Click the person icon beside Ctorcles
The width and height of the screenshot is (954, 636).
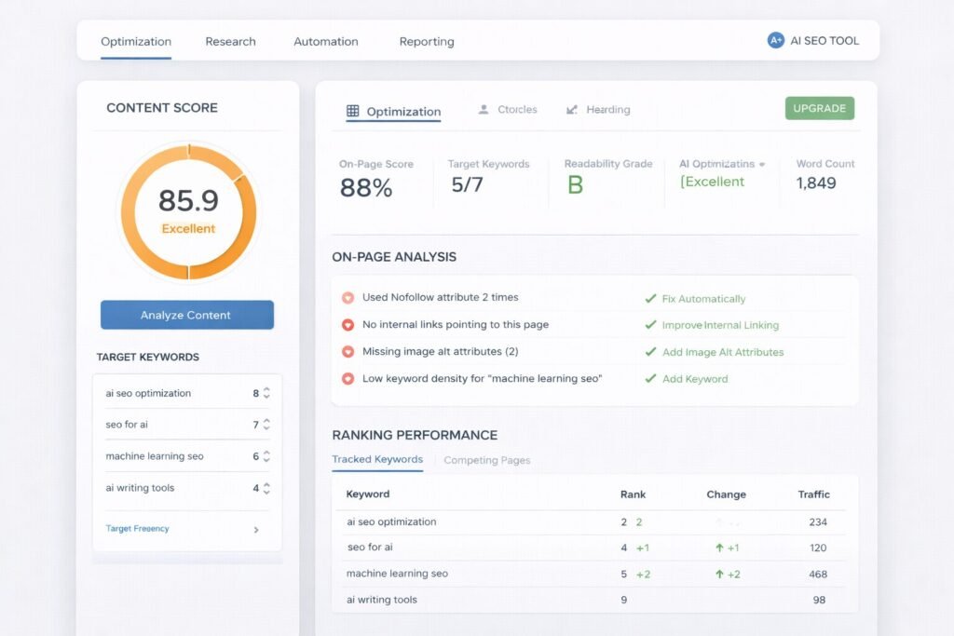(x=484, y=110)
